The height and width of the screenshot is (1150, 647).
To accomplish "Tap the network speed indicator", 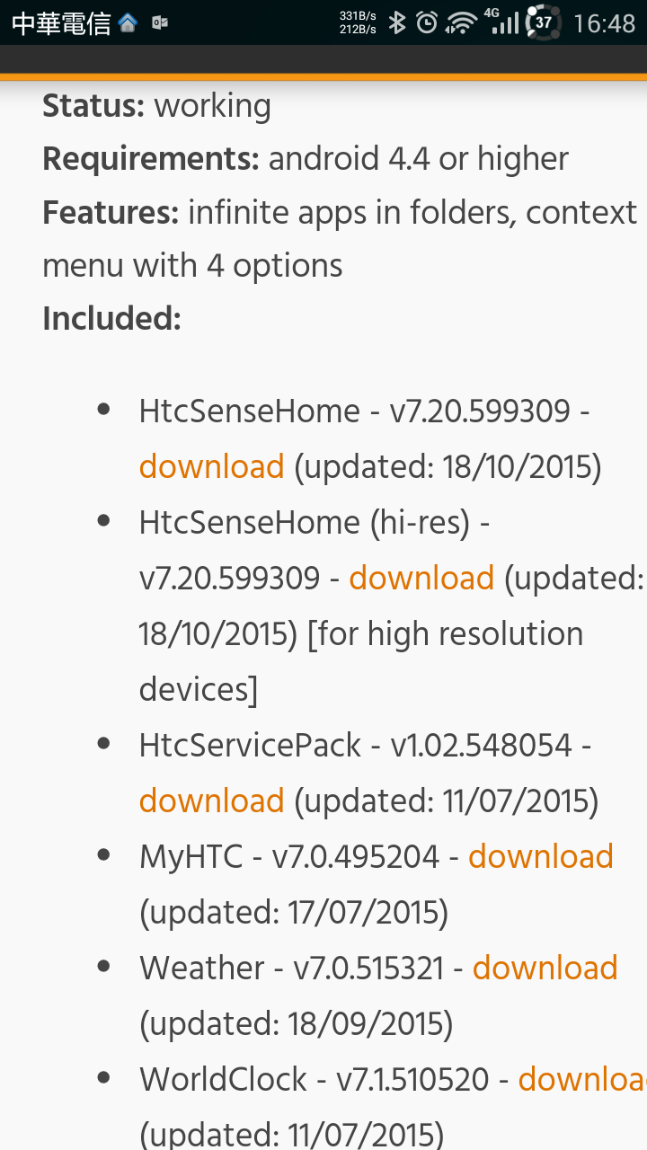I will (358, 22).
